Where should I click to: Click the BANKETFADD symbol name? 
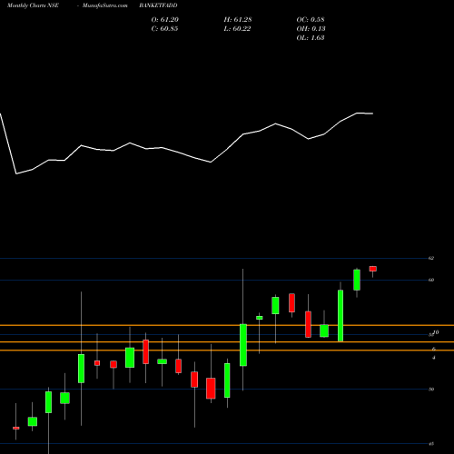coord(158,5)
